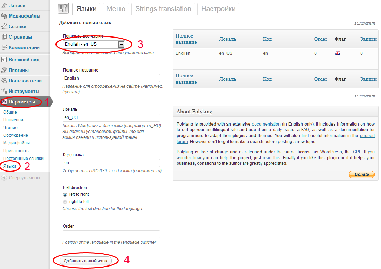Click the Плагины plug icon
Image resolution: width=381 pixels, height=269 pixels.
pyautogui.click(x=4, y=70)
